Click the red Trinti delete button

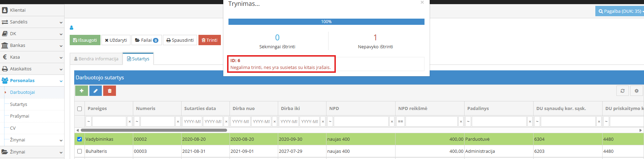209,40
